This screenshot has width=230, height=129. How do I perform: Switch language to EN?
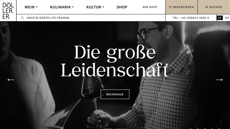[227, 18]
